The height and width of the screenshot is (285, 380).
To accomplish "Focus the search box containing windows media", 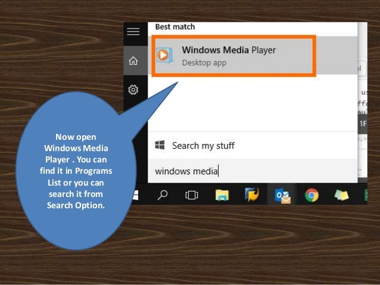I will coord(253,171).
